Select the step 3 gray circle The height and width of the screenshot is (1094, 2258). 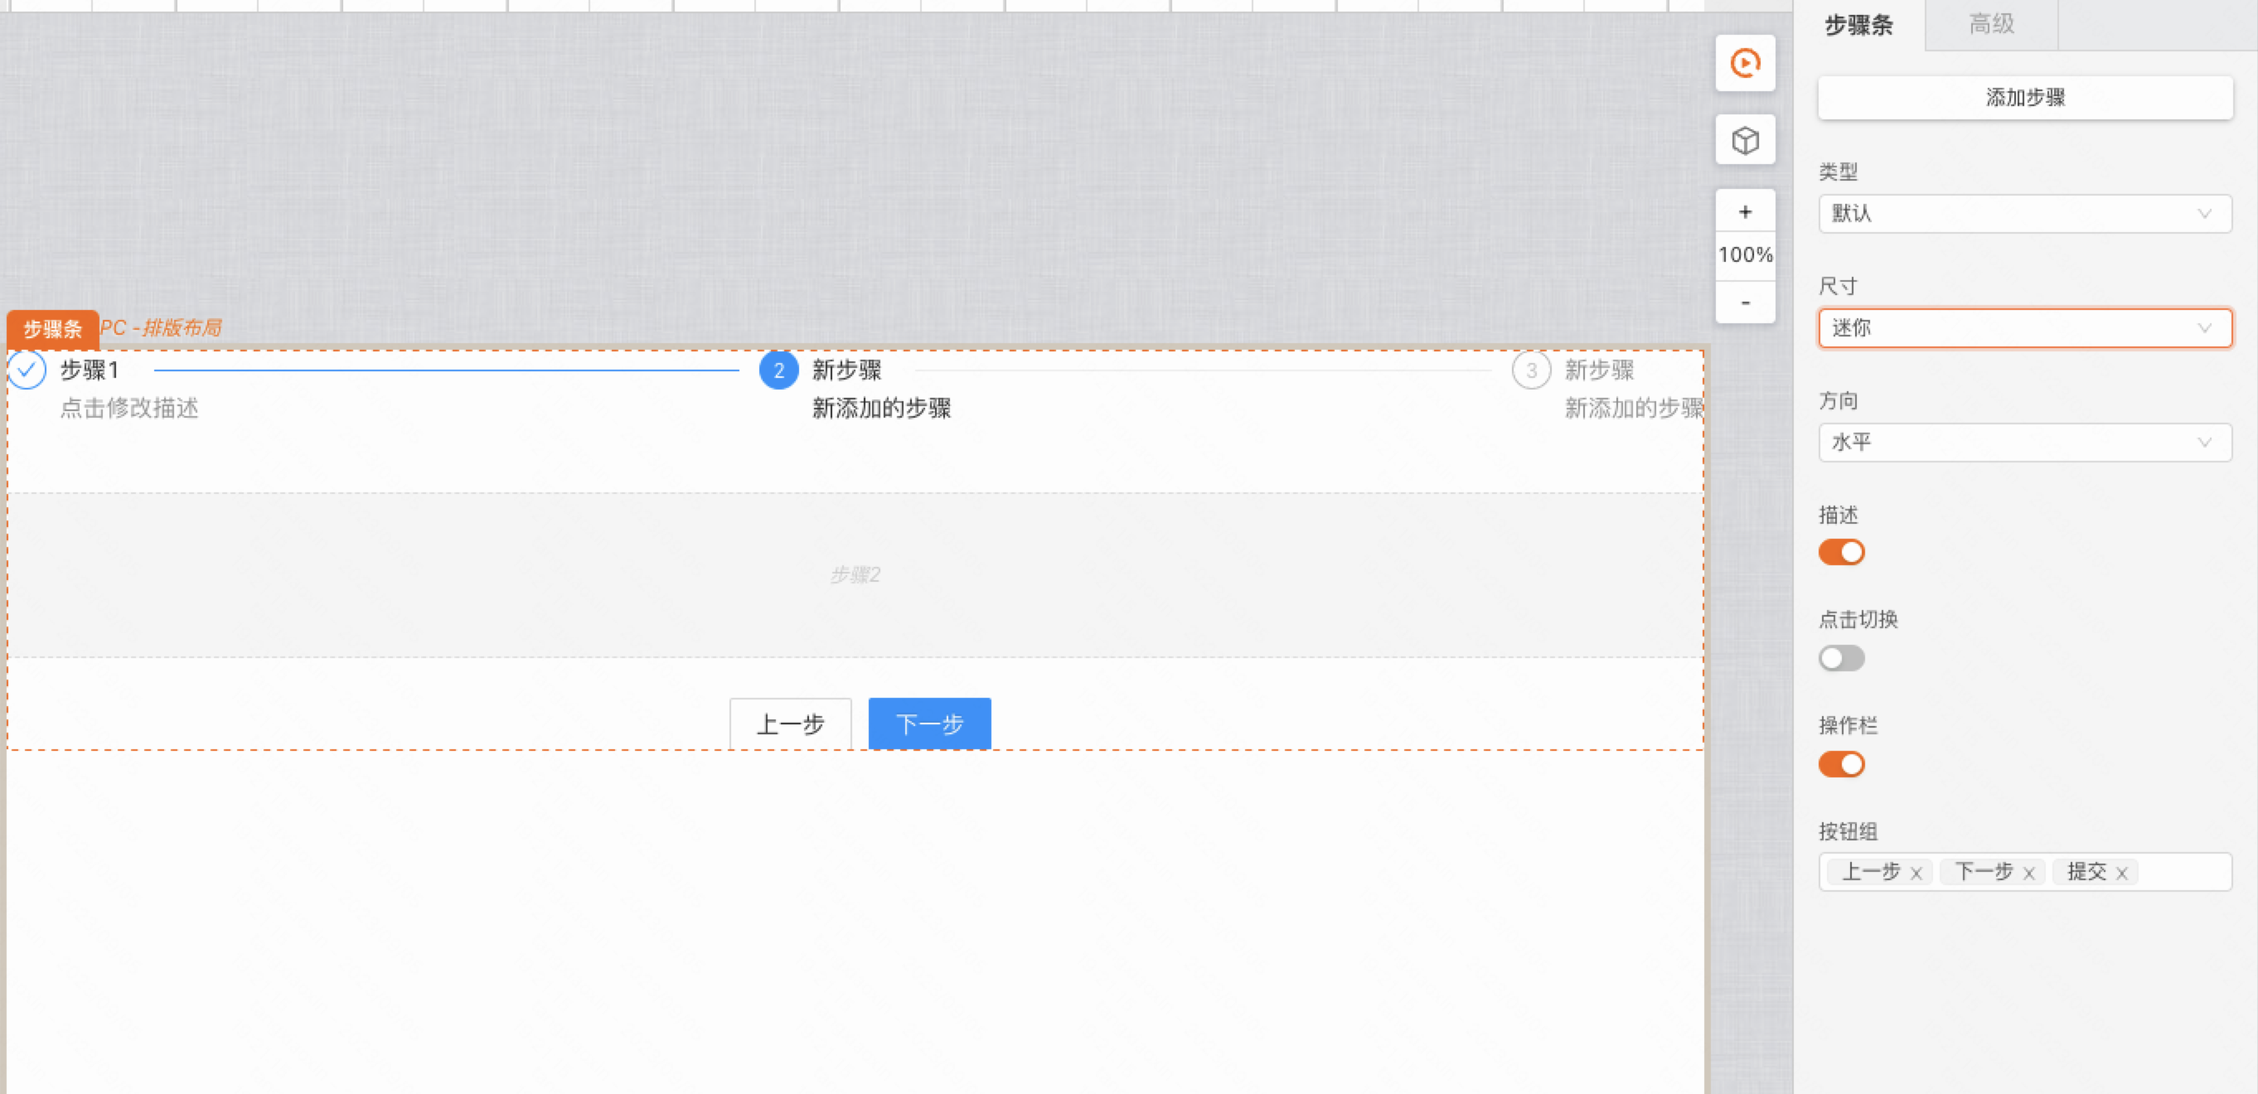click(x=1530, y=370)
